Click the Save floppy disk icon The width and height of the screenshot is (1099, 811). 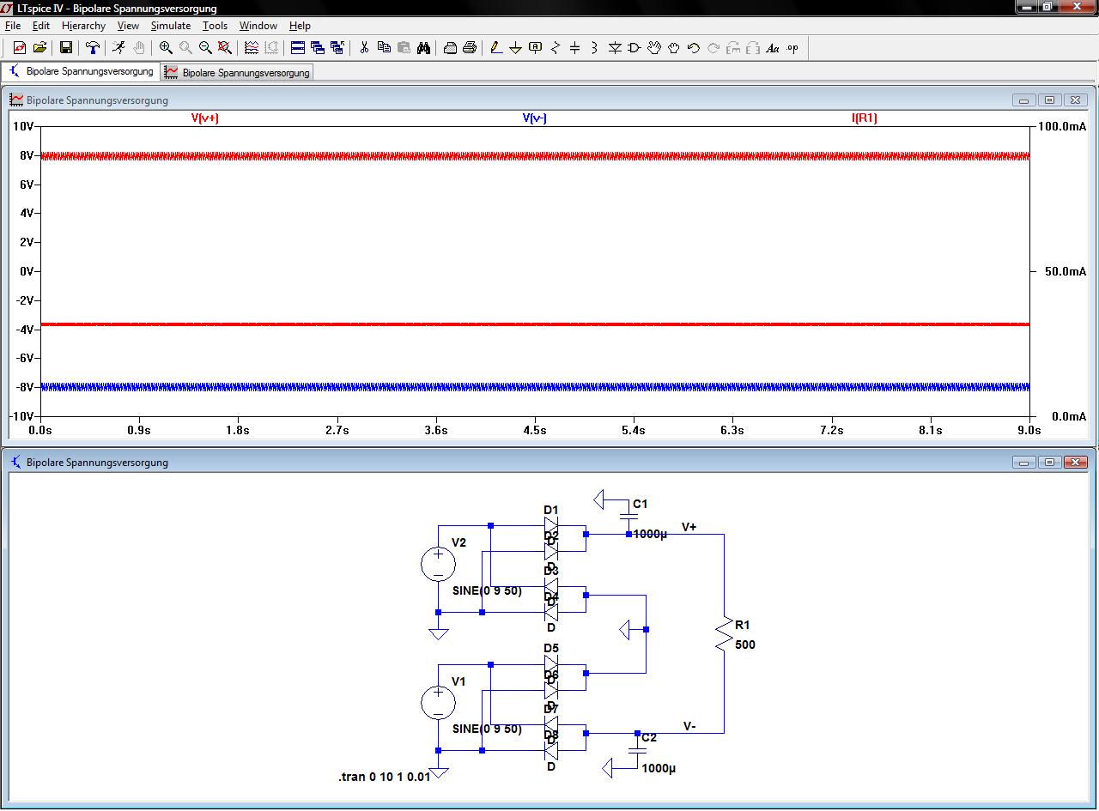point(66,48)
